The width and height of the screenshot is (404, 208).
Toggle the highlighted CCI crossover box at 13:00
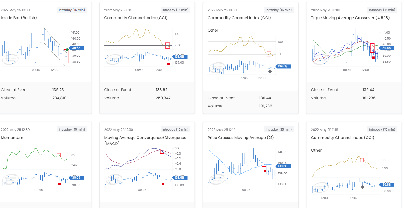(269, 54)
